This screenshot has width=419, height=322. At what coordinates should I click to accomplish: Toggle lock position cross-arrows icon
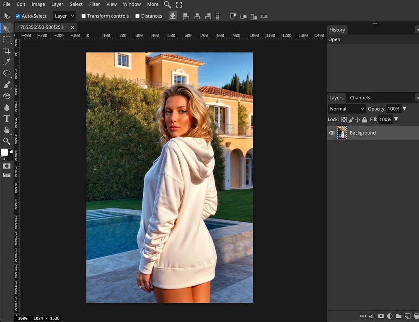point(357,120)
